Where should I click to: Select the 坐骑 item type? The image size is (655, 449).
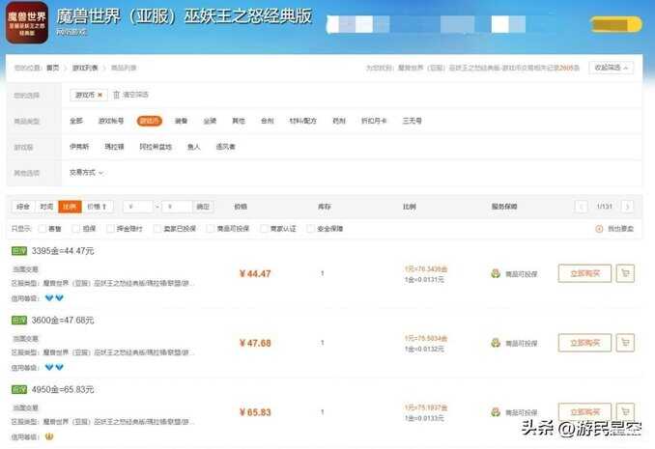pyautogui.click(x=210, y=121)
